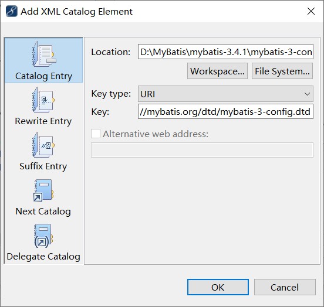Click inside the Location text field
This screenshot has height=307, width=324.
[x=225, y=52]
